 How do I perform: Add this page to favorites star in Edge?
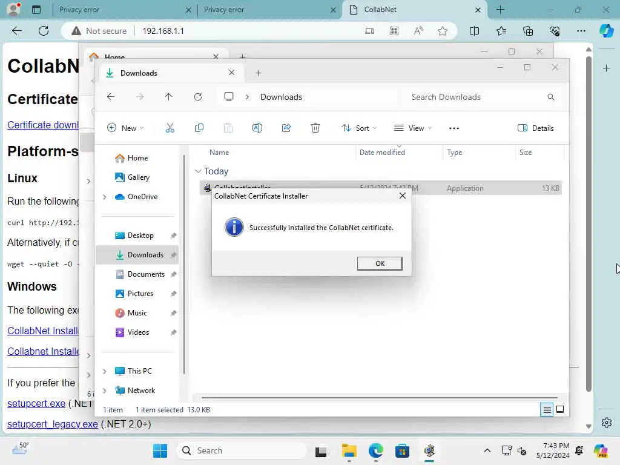point(443,31)
